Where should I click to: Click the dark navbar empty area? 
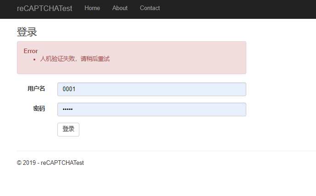[x=238, y=9]
